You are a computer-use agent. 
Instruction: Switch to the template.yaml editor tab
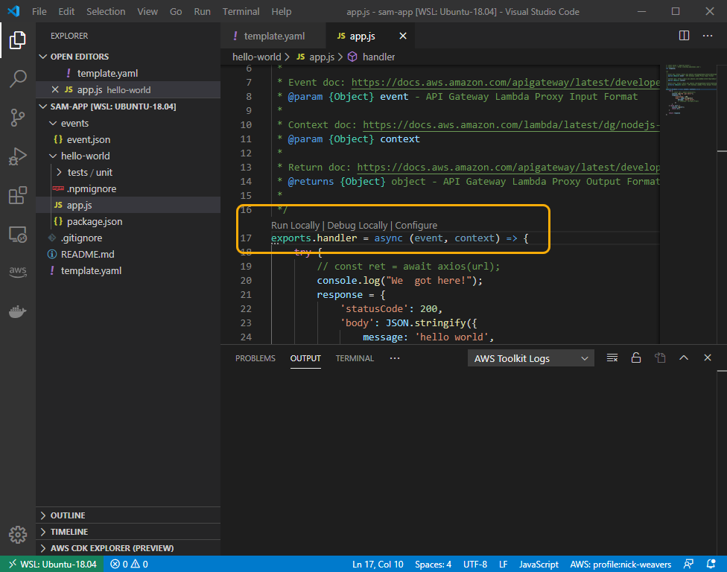point(273,36)
